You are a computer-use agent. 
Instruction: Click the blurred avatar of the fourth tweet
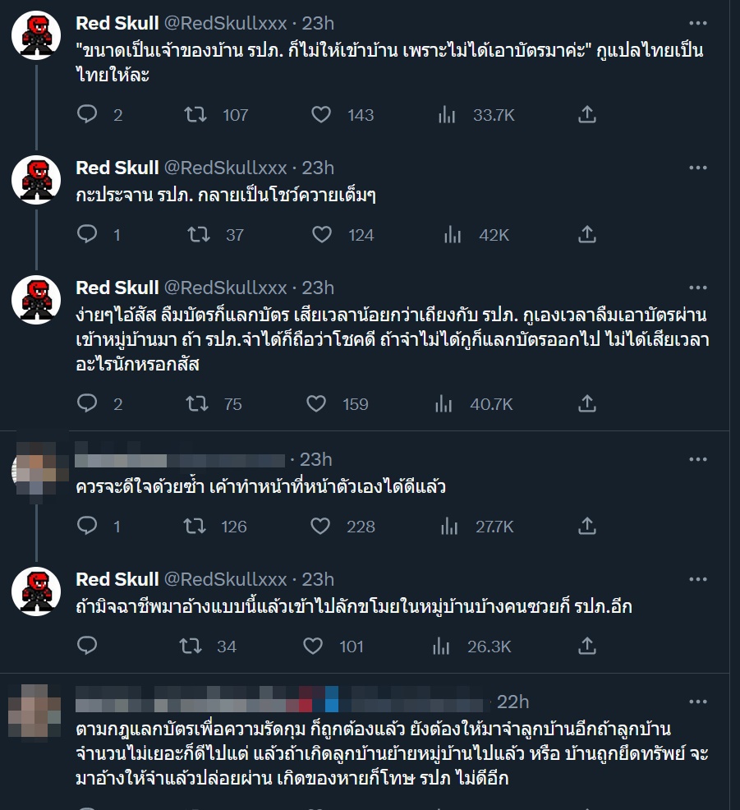34,468
